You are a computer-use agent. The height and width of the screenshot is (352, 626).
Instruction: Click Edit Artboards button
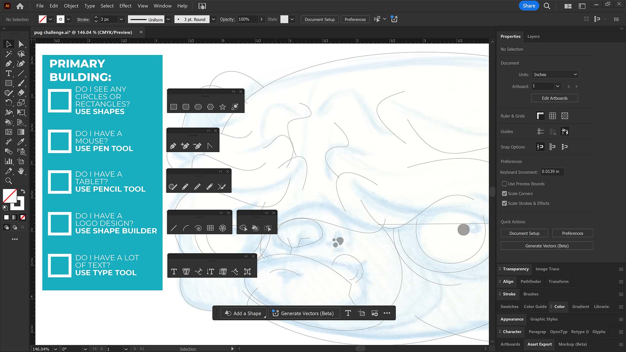tap(555, 98)
